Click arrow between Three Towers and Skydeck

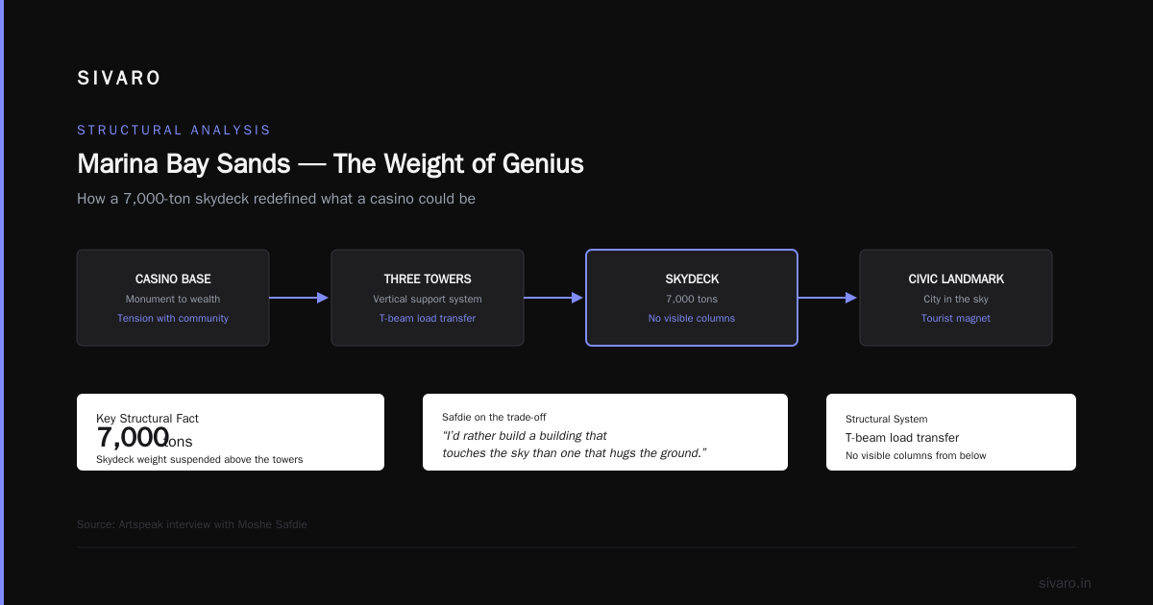(x=554, y=298)
